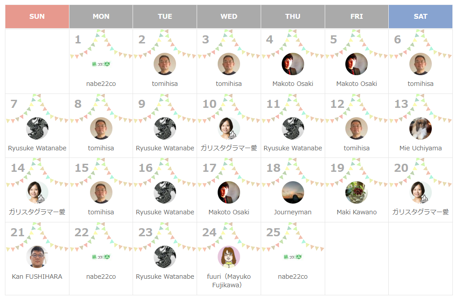Select Ryusuke Watanabe's avatar on day 7
This screenshot has width=460, height=298.
(x=37, y=128)
